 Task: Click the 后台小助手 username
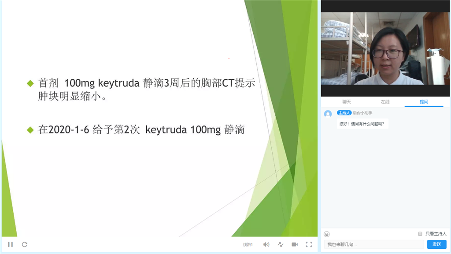click(x=362, y=113)
